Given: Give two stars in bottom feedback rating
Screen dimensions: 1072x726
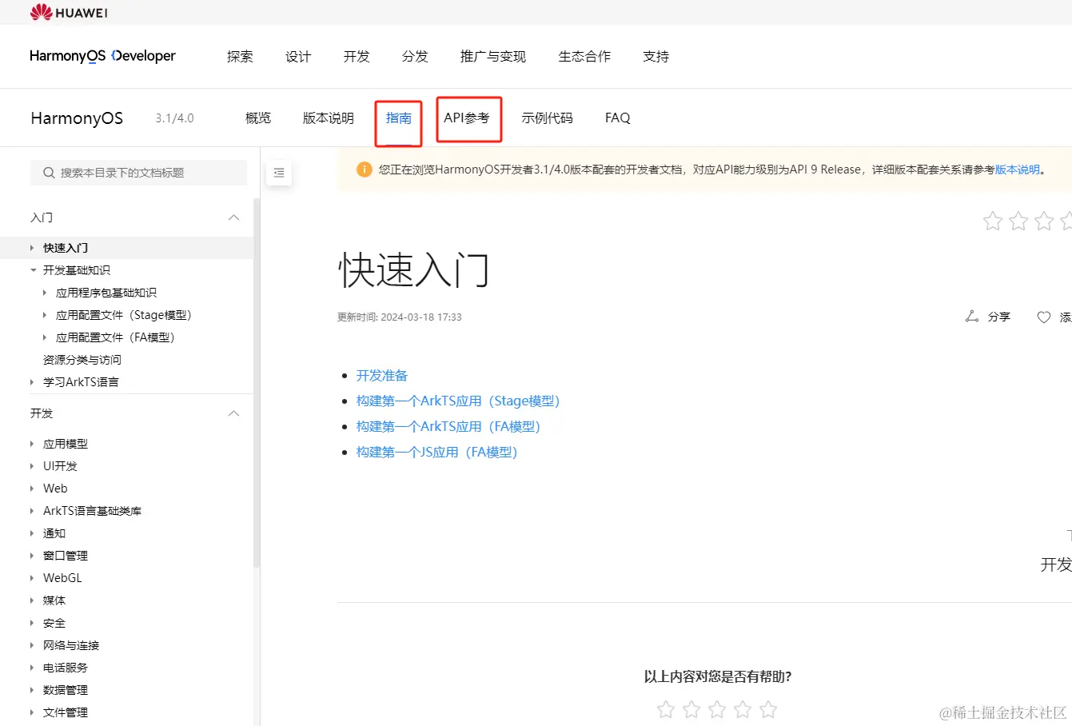Looking at the screenshot, I should coord(691,709).
